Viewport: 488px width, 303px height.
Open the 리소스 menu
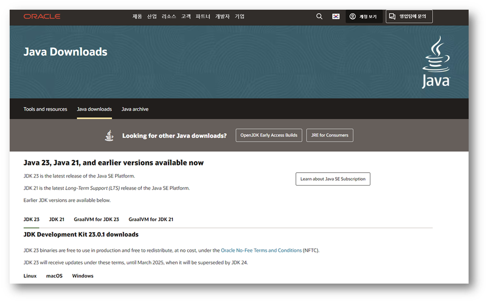[x=169, y=17]
